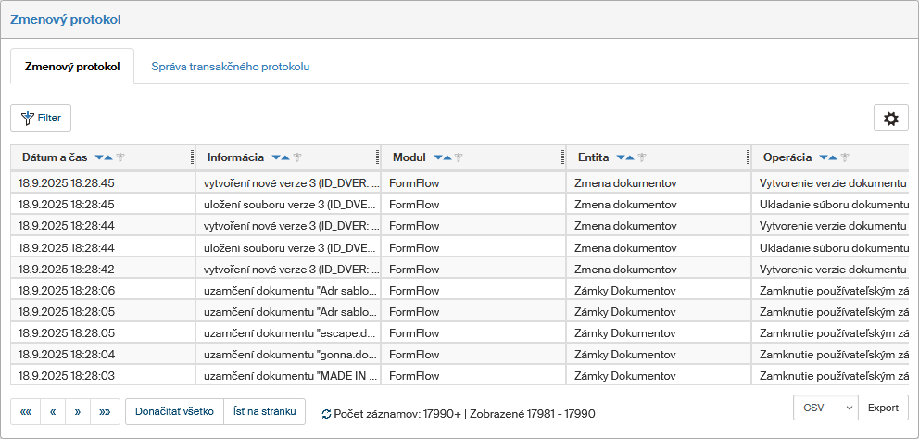The image size is (919, 439).
Task: Select the Zmenový protokol tab
Action: click(x=72, y=67)
